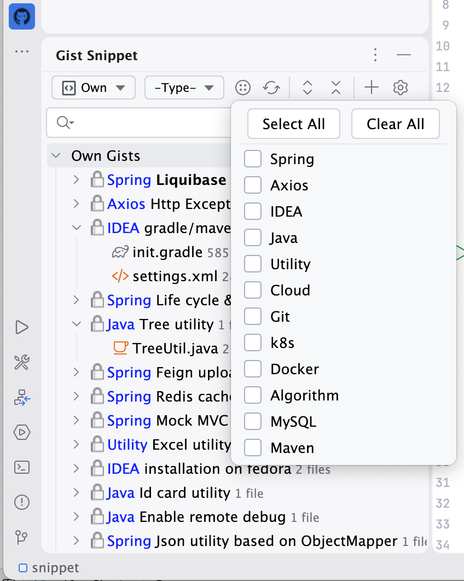
Task: Check the Docker tag checkbox
Action: pyautogui.click(x=253, y=369)
